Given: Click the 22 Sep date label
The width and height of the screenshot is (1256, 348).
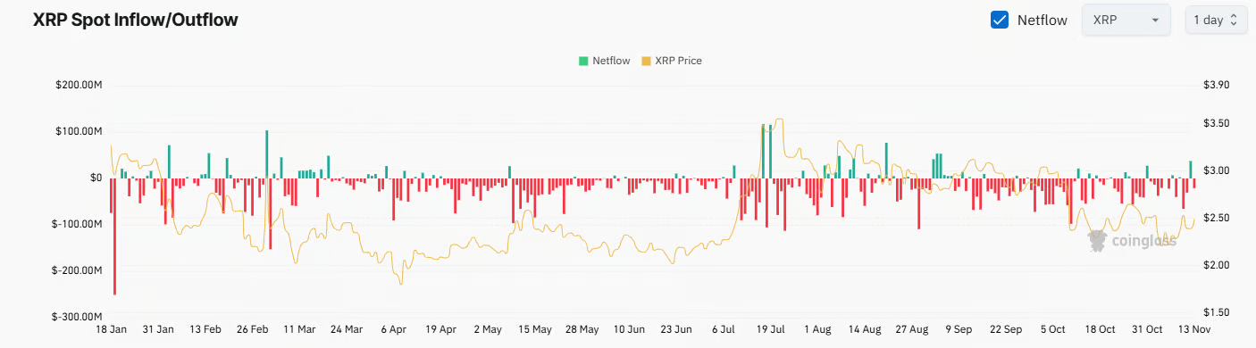Looking at the screenshot, I should click(x=1006, y=329).
